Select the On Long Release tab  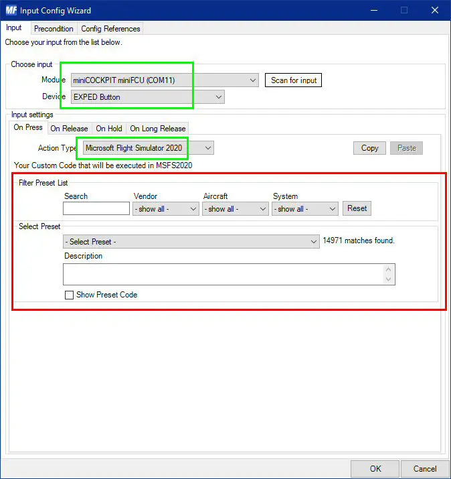[158, 129]
